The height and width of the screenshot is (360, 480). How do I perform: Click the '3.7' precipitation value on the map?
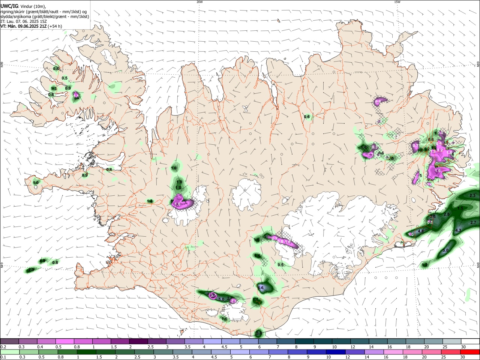click(213, 295)
